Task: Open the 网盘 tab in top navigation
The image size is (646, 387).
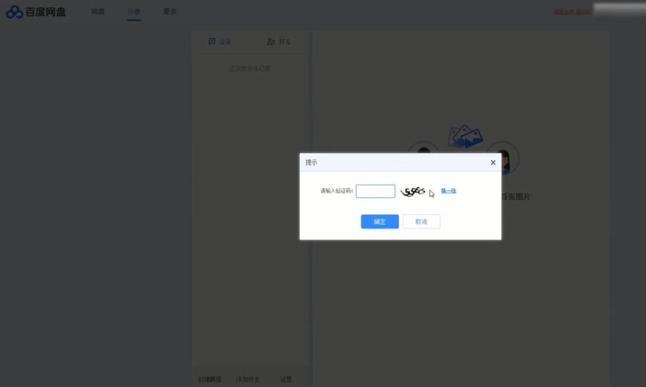Action: coord(98,11)
